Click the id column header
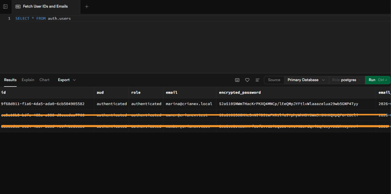Viewport: 391px width, 194px height. point(47,92)
